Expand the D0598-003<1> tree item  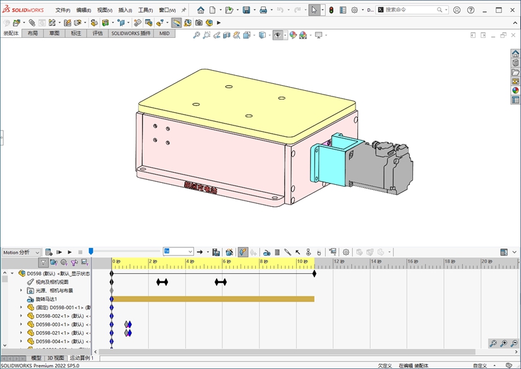(21, 324)
